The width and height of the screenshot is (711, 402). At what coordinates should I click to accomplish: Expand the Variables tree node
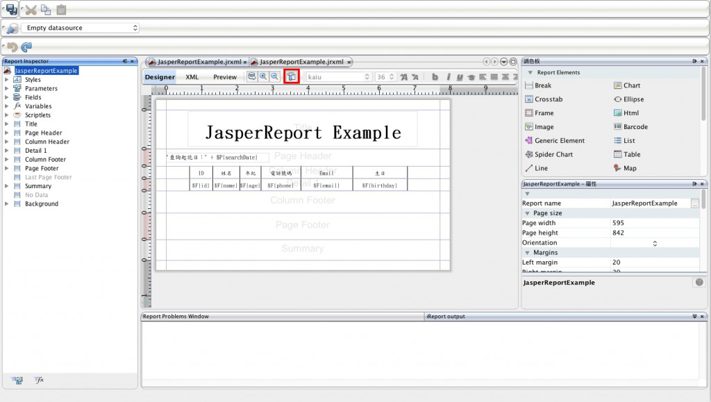pyautogui.click(x=6, y=106)
